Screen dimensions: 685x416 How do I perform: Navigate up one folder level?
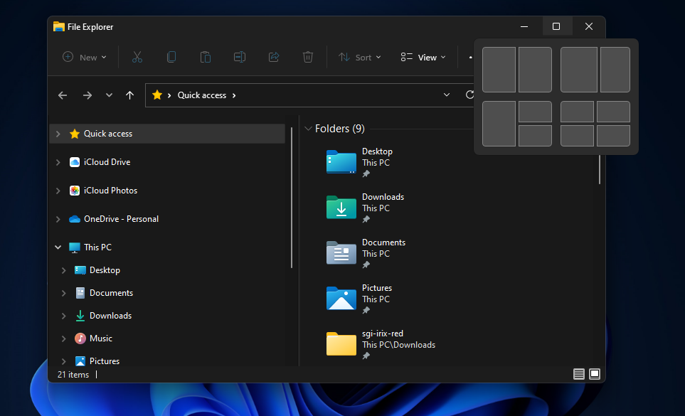tap(130, 95)
